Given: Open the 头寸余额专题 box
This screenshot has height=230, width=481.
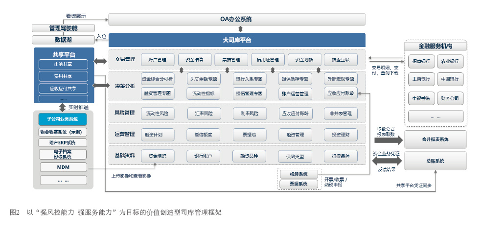Looking at the screenshot, I should click(x=204, y=79).
